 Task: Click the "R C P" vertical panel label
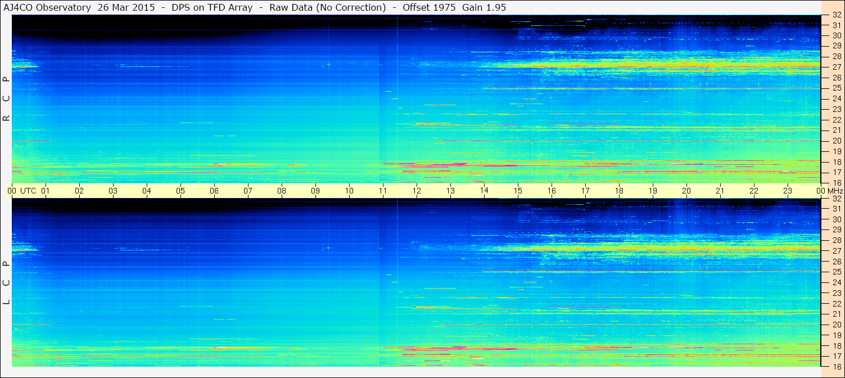click(x=7, y=99)
